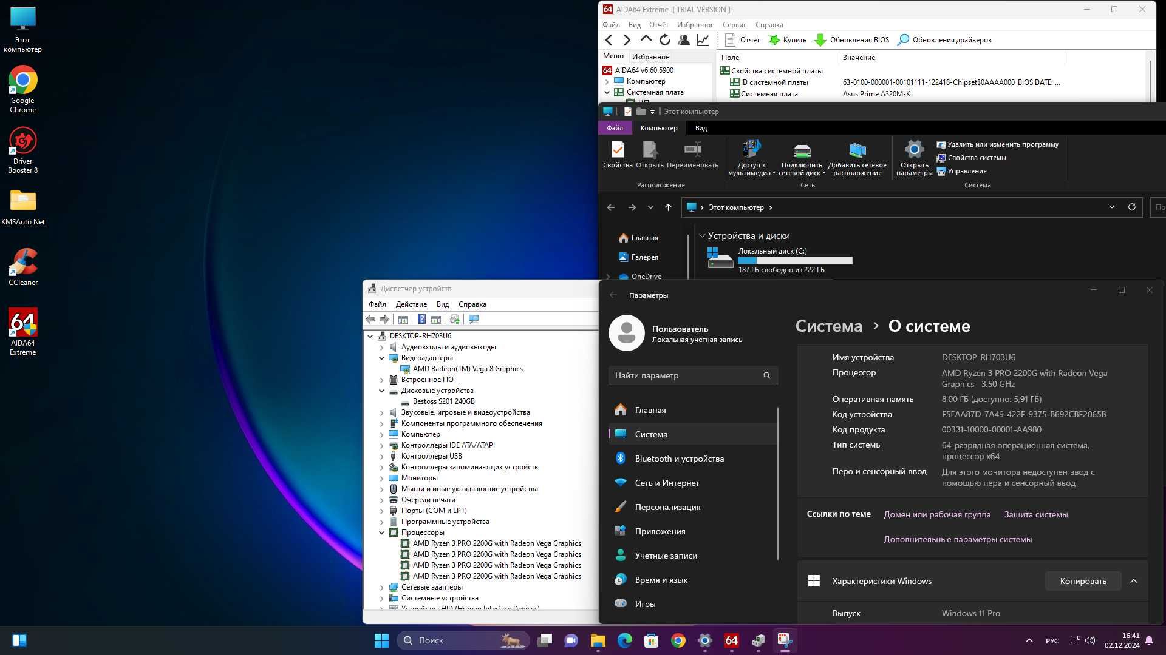The image size is (1166, 655).
Task: Open Файл tab in Explorer ribbon
Action: tap(615, 128)
